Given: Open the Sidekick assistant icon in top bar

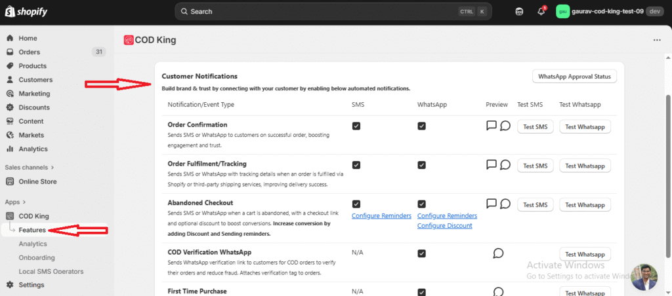Looking at the screenshot, I should [520, 11].
